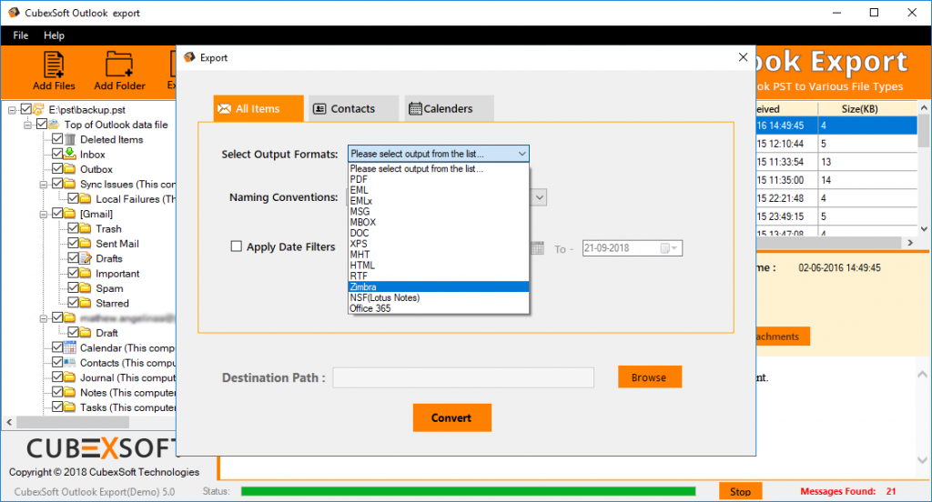This screenshot has height=502, width=932.
Task: Collapse the Select Output Formats dropdown
Action: coord(521,154)
